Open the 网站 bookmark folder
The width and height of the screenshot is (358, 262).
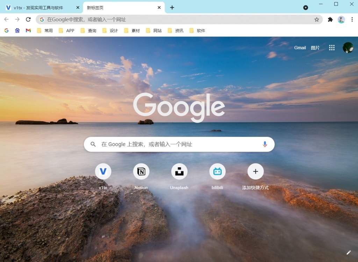pyautogui.click(x=154, y=30)
